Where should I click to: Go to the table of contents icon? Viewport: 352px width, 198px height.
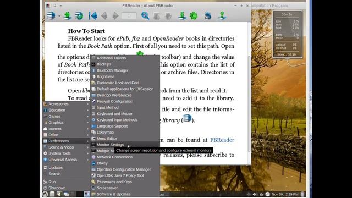point(93,16)
